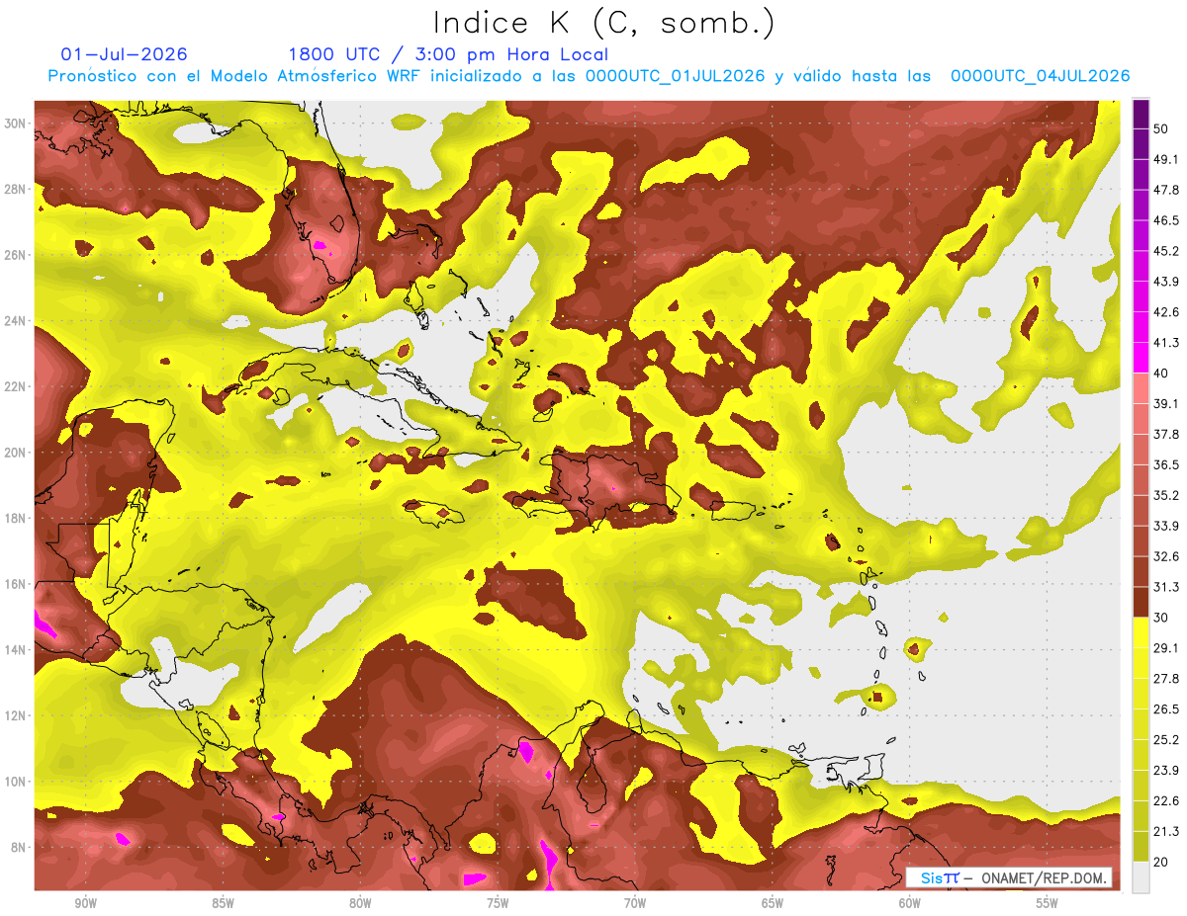Click the '27.8' value on the color bar
The width and height of the screenshot is (1187, 916).
click(1165, 679)
